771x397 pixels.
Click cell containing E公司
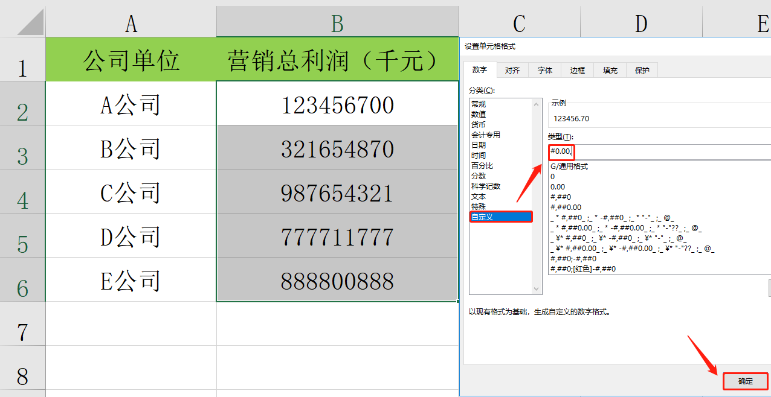coord(131,279)
